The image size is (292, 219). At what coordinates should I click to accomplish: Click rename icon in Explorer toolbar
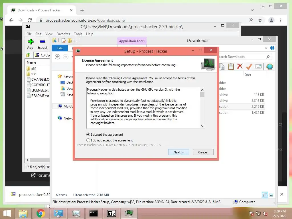click(x=258, y=66)
